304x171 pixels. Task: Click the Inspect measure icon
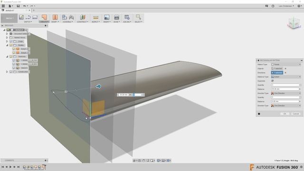coord(95,18)
